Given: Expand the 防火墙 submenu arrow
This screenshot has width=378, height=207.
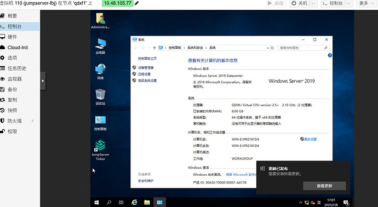Looking at the screenshot, I should (x=32, y=120).
